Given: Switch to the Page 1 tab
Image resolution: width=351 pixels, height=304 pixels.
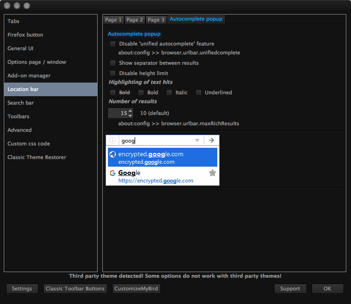Looking at the screenshot, I should [113, 20].
